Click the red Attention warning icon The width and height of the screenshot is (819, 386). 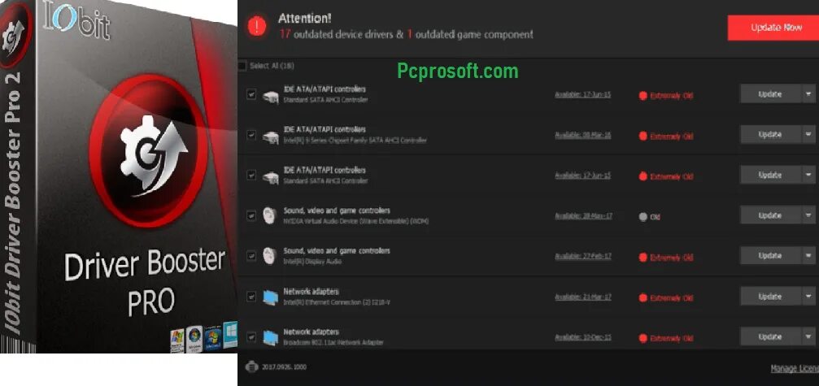click(256, 26)
